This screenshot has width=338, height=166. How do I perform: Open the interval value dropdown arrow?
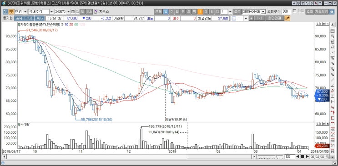click(x=230, y=12)
